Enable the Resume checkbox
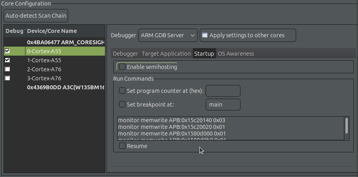358x177 pixels. 123,146
